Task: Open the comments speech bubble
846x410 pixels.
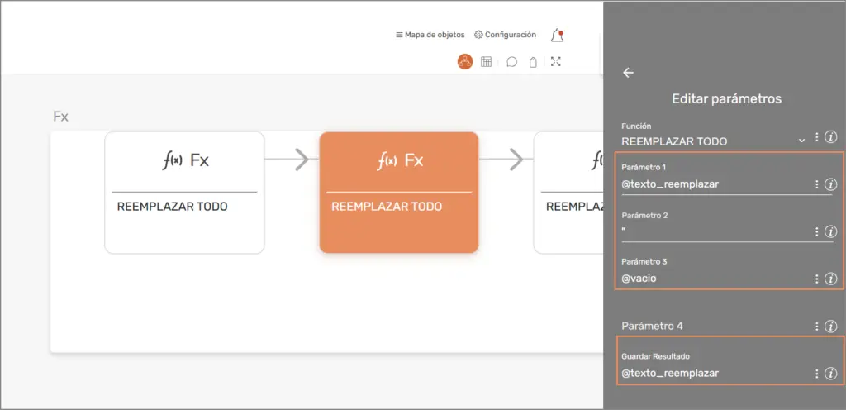Action: coord(511,62)
